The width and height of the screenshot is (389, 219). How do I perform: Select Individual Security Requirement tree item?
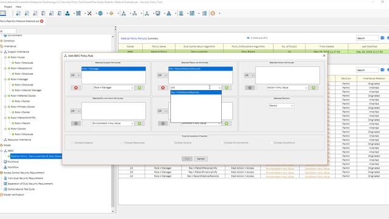(x=26, y=178)
